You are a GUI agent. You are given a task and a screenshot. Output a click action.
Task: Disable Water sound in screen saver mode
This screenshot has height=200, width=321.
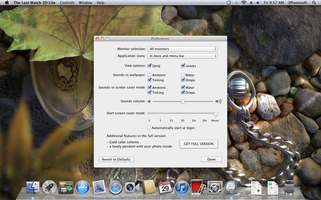click(x=183, y=87)
